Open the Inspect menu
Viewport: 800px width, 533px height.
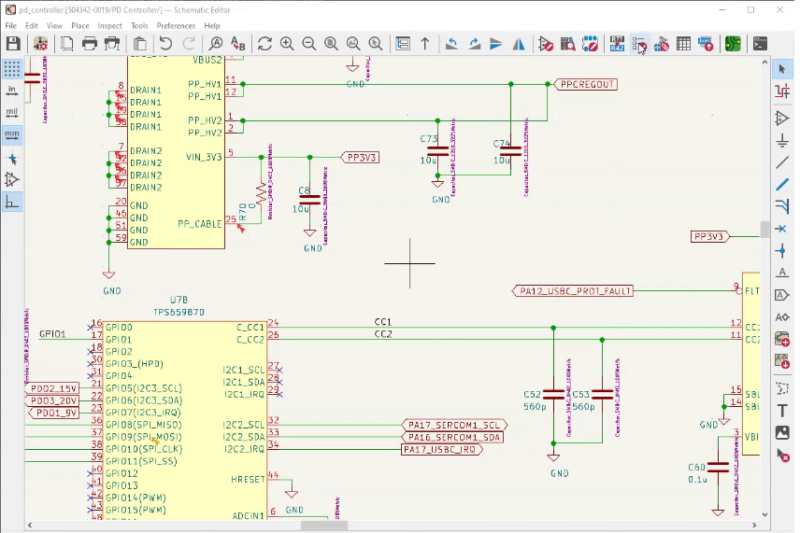(x=109, y=26)
